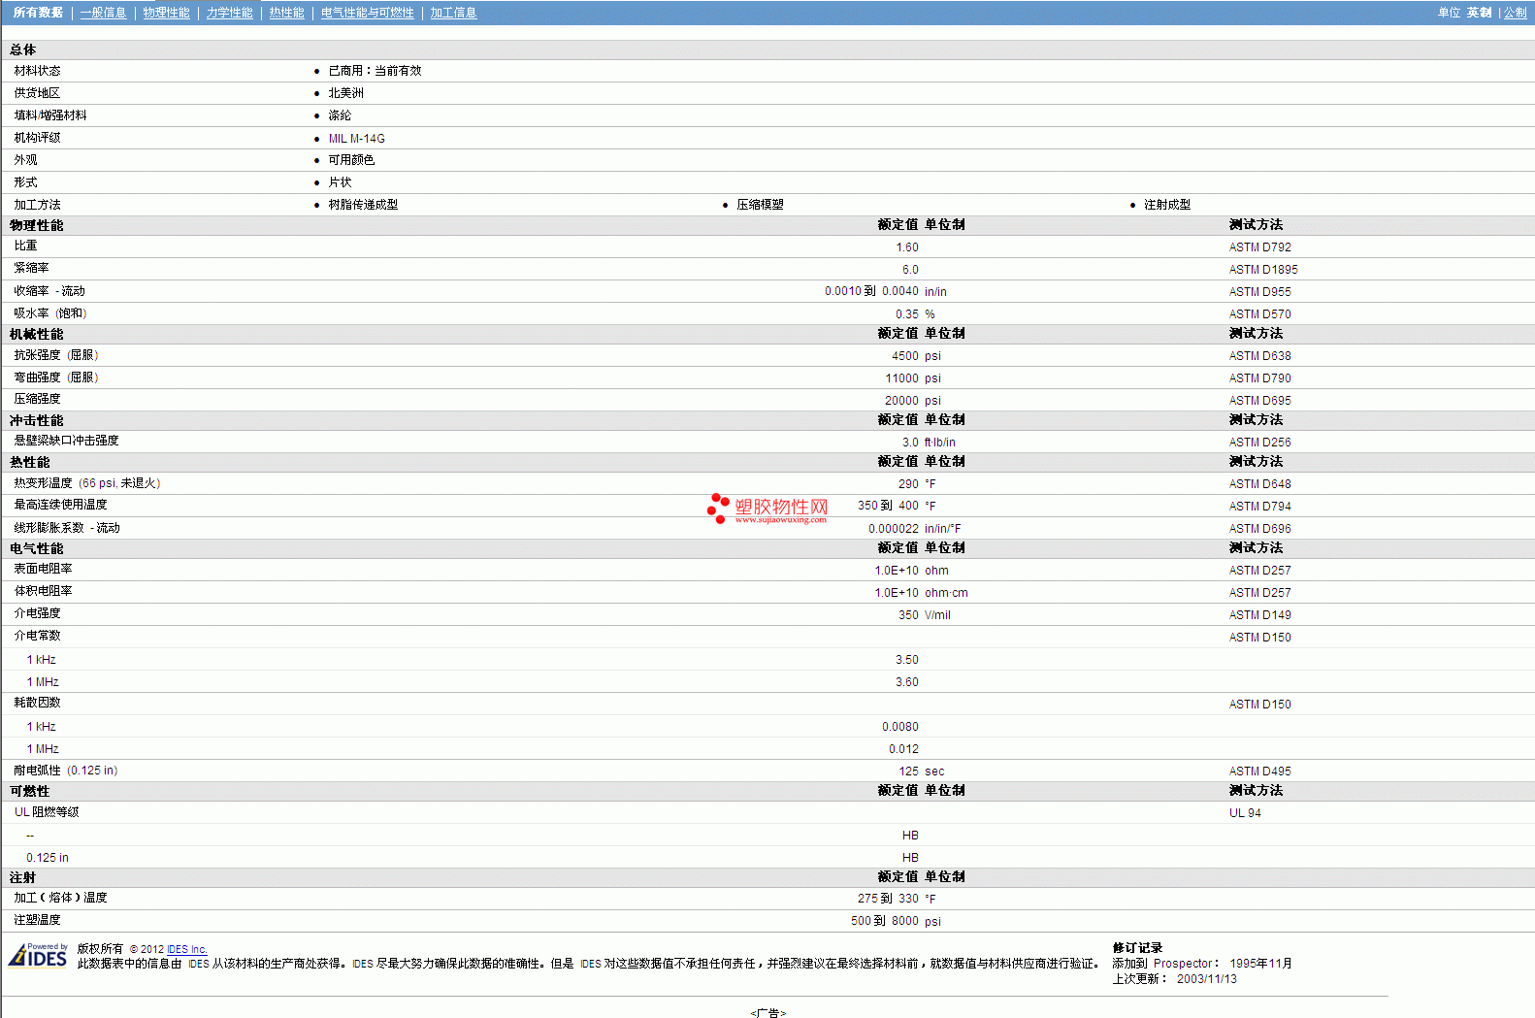Click the kHz link under 耗散因数
Viewport: 1535px width, 1018px height.
[46, 727]
